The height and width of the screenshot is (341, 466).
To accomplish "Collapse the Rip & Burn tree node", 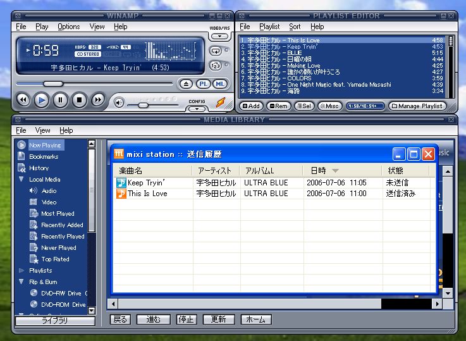I will point(21,282).
